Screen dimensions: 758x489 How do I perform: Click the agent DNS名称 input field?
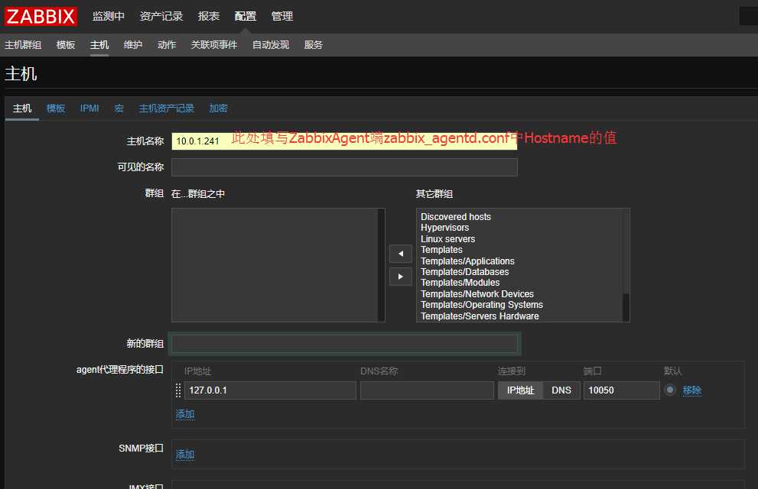(427, 390)
